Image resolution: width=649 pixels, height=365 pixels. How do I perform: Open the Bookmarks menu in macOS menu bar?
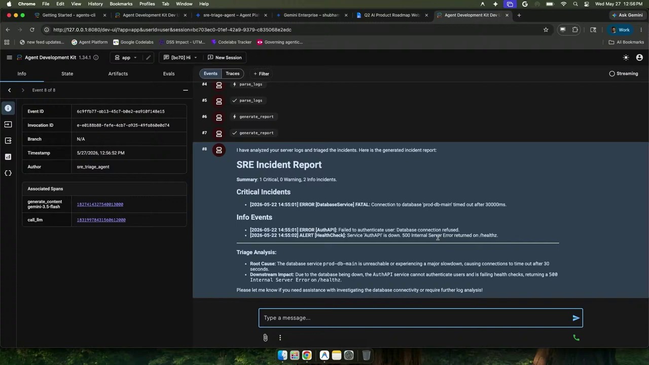point(121,4)
